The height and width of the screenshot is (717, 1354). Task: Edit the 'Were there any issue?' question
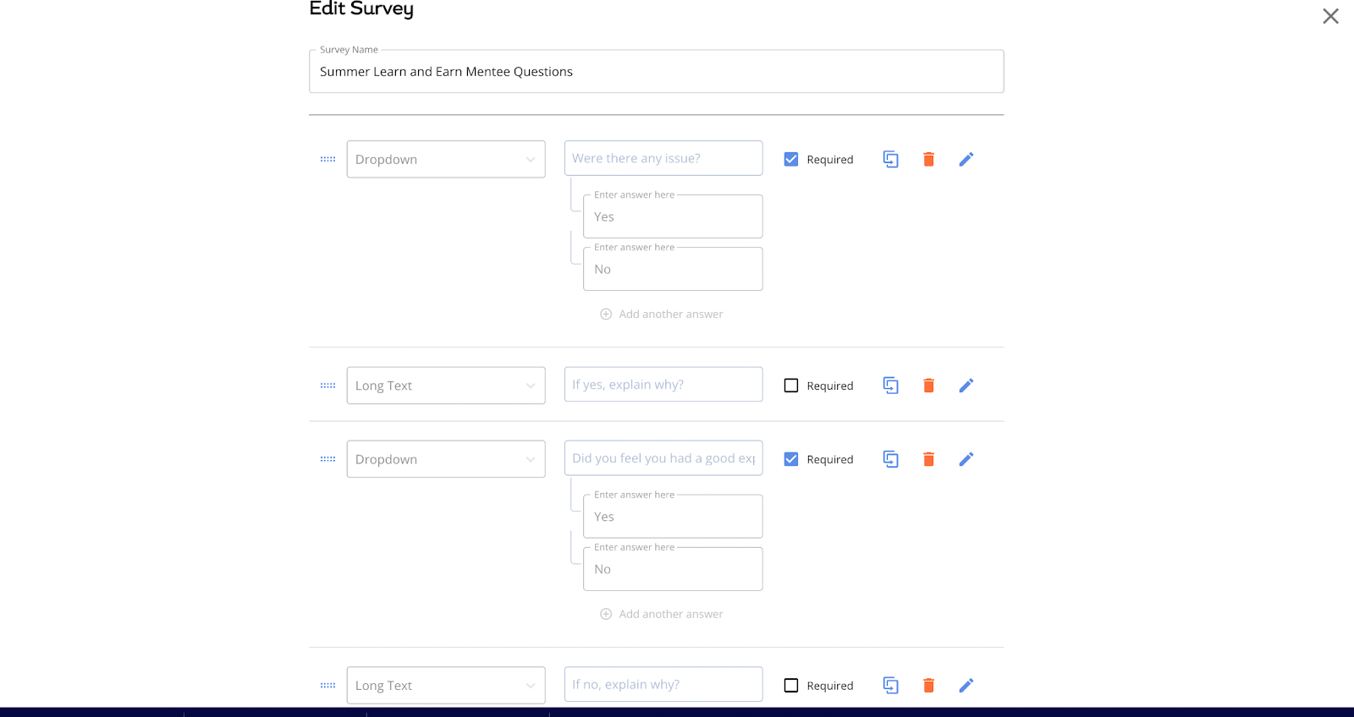pyautogui.click(x=966, y=159)
